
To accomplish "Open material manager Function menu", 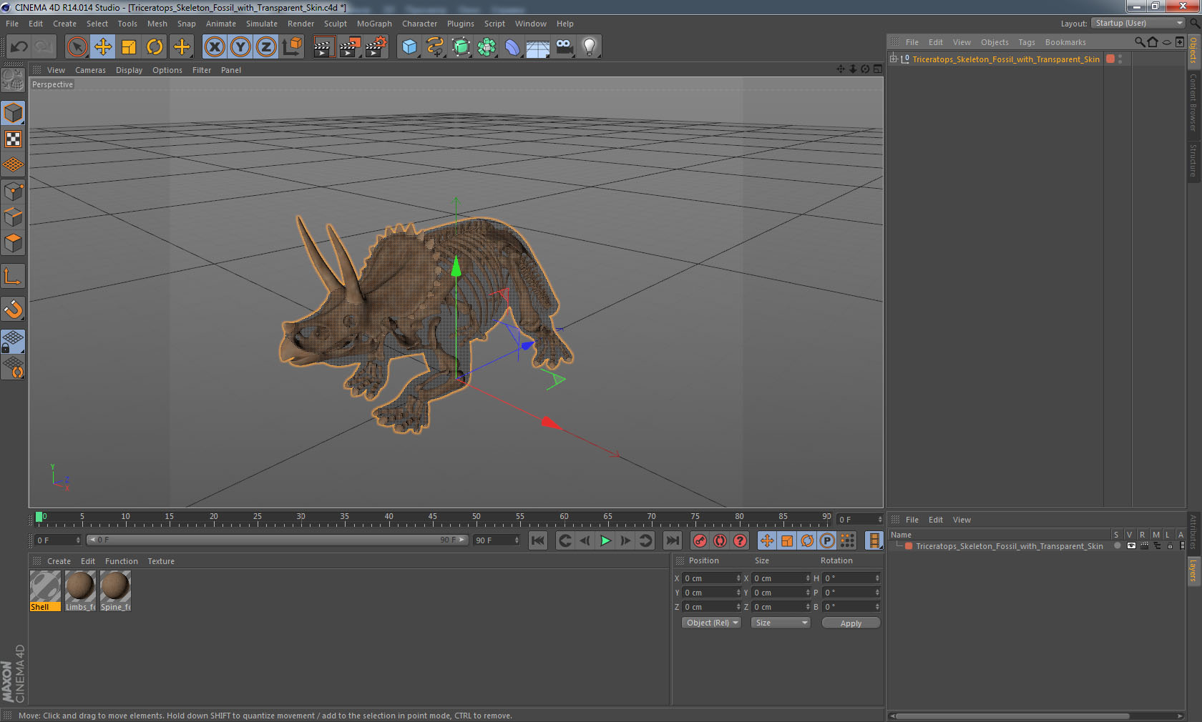I will [x=122, y=561].
